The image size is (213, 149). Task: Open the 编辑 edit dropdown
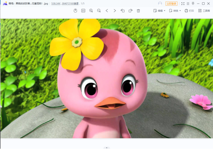click(159, 11)
